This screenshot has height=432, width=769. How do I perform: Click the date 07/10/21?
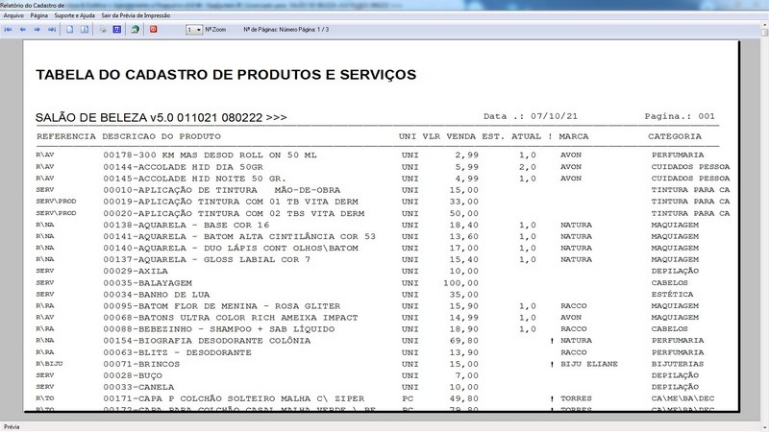tap(555, 116)
